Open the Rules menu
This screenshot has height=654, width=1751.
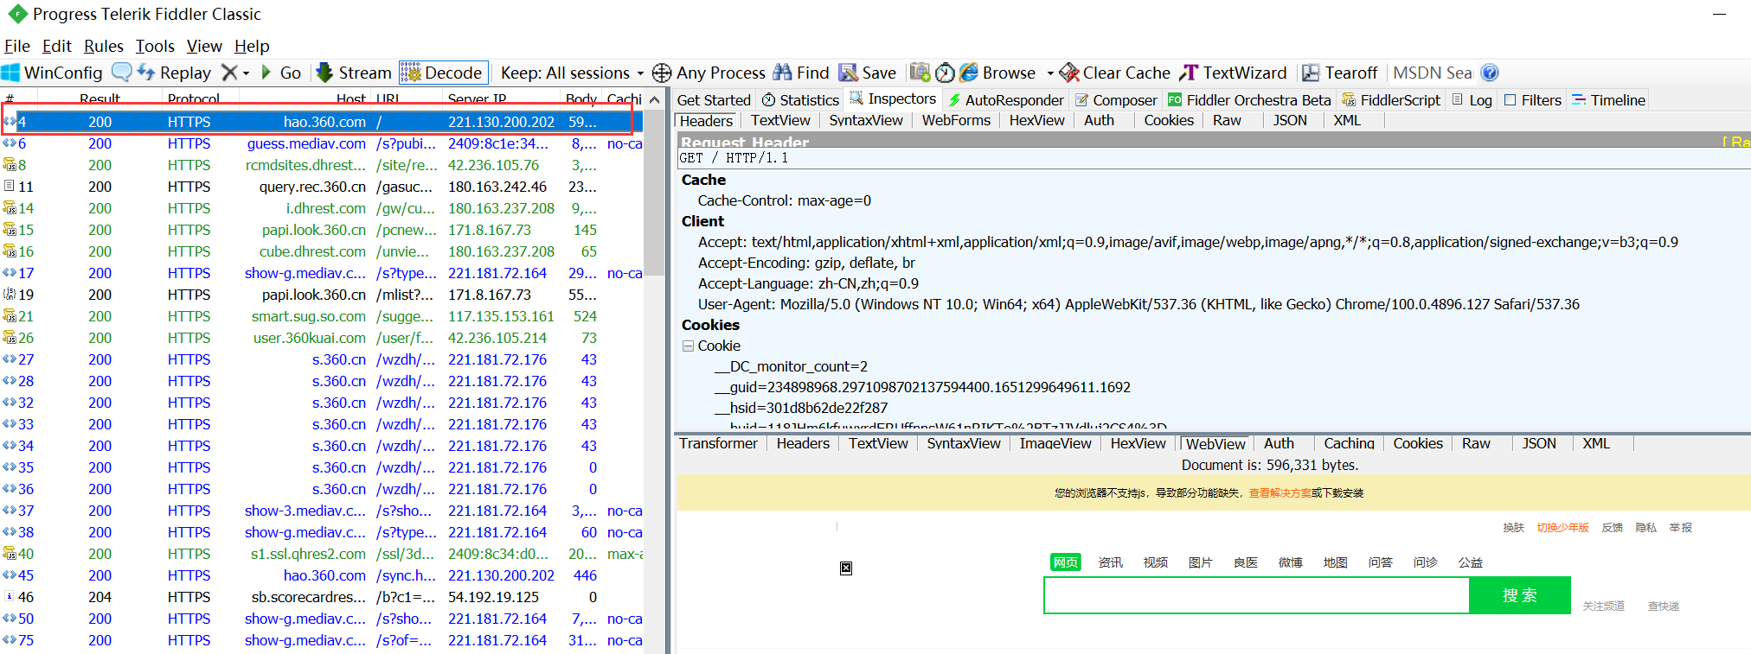(104, 46)
